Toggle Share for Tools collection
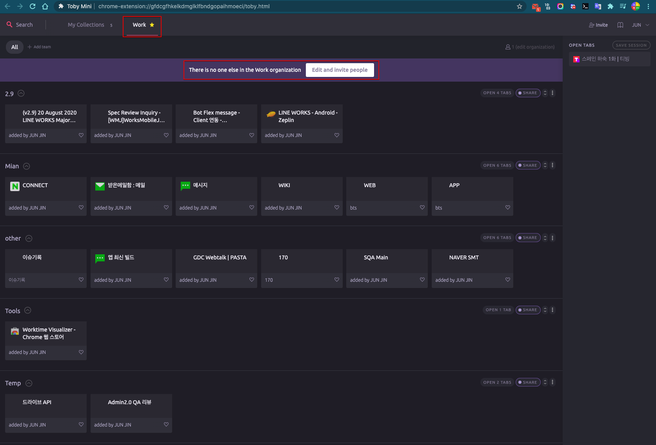Viewport: 656px width, 445px height. coord(528,310)
